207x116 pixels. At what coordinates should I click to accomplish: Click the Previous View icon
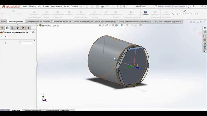(107, 25)
